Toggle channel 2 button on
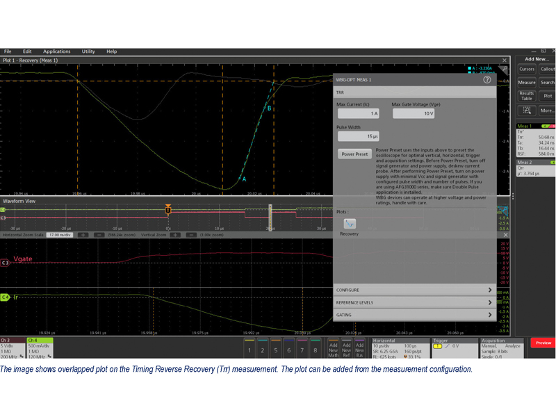This screenshot has height=417, width=556. (262, 350)
